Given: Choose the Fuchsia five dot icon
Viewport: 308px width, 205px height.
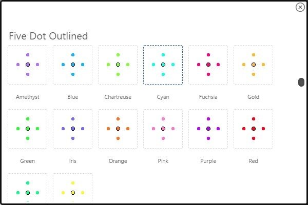Looking at the screenshot, I should pos(208,65).
